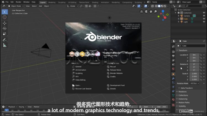The image size is (207, 116).
Task: Click the perspective/orthographic grid icon
Action: [142, 12]
